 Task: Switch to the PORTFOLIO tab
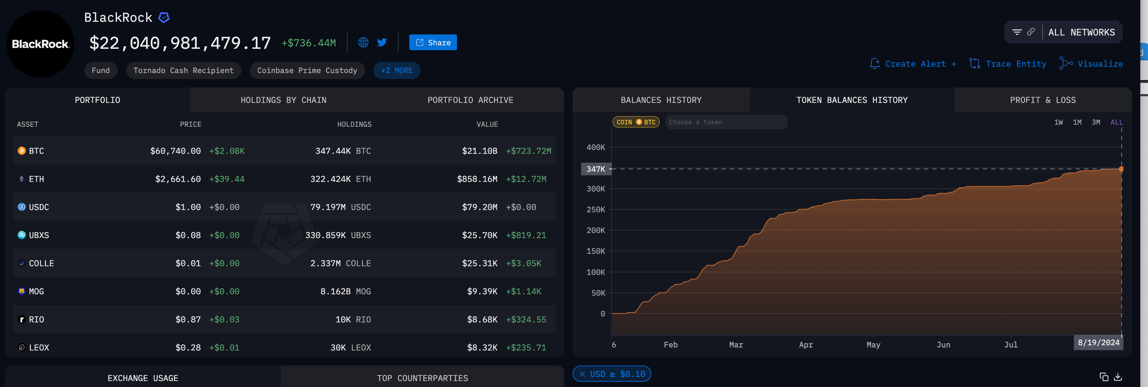[x=98, y=100]
